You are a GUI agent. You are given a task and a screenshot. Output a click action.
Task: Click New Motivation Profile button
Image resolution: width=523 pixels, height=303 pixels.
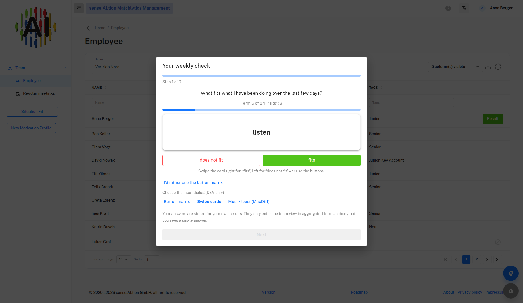tap(31, 128)
